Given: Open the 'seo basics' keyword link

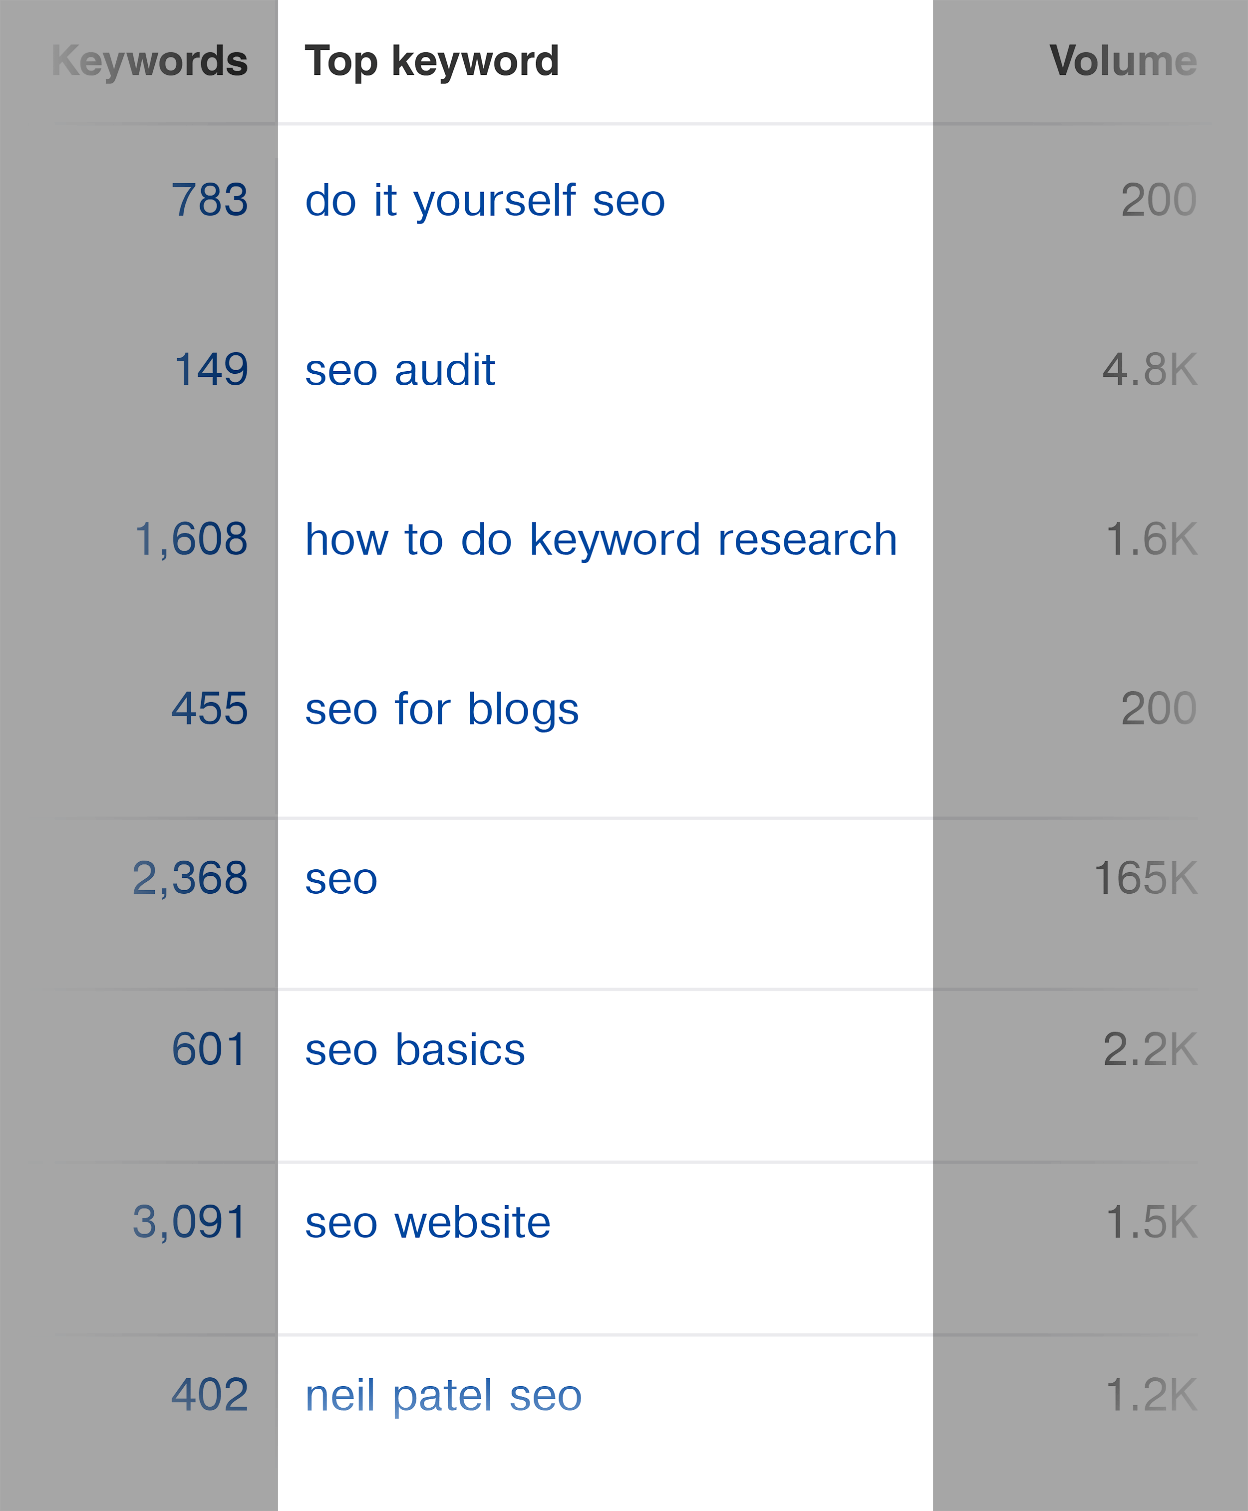Looking at the screenshot, I should 415,1050.
